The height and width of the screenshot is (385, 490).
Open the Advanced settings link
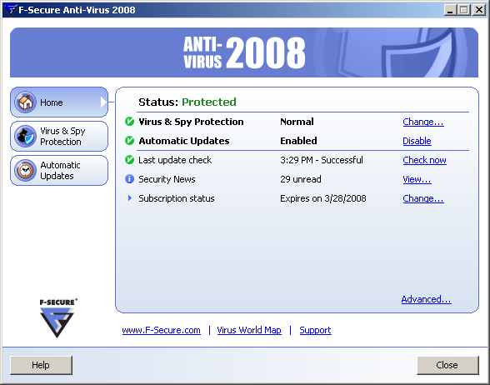[x=427, y=299]
